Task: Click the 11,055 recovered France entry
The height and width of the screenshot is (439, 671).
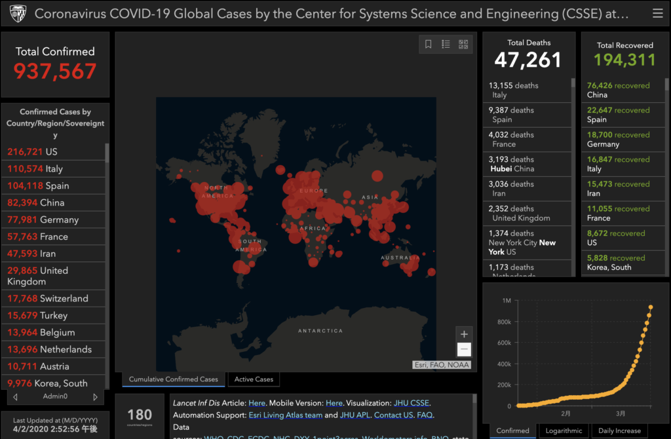Action: pyautogui.click(x=623, y=214)
